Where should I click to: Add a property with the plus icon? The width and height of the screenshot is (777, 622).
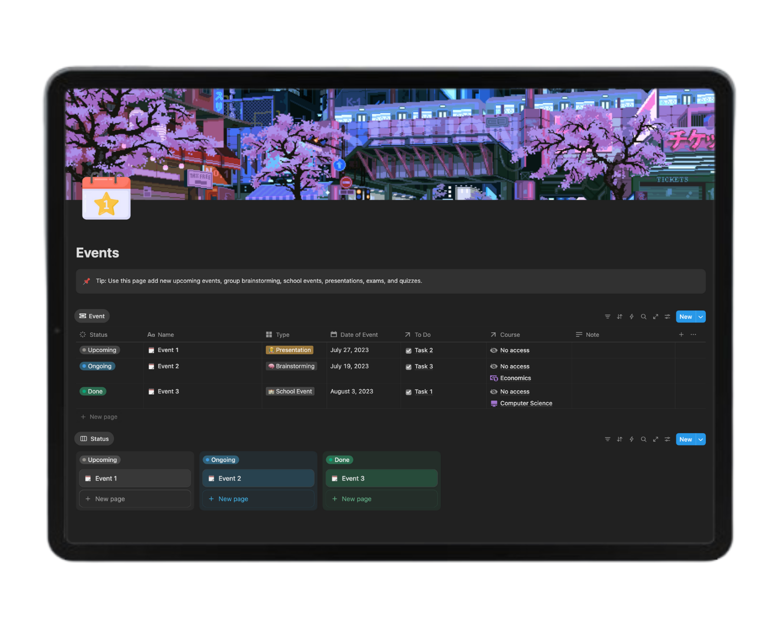pyautogui.click(x=681, y=335)
